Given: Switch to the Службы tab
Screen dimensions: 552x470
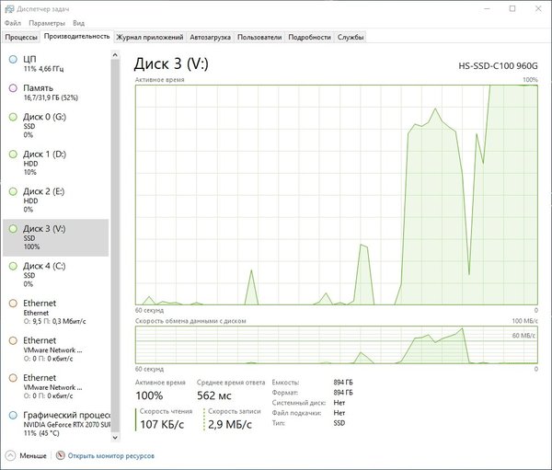Looking at the screenshot, I should [351, 37].
